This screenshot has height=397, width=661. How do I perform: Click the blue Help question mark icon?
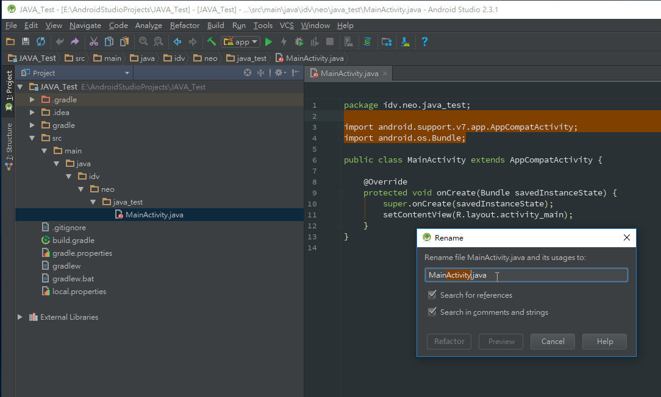424,41
